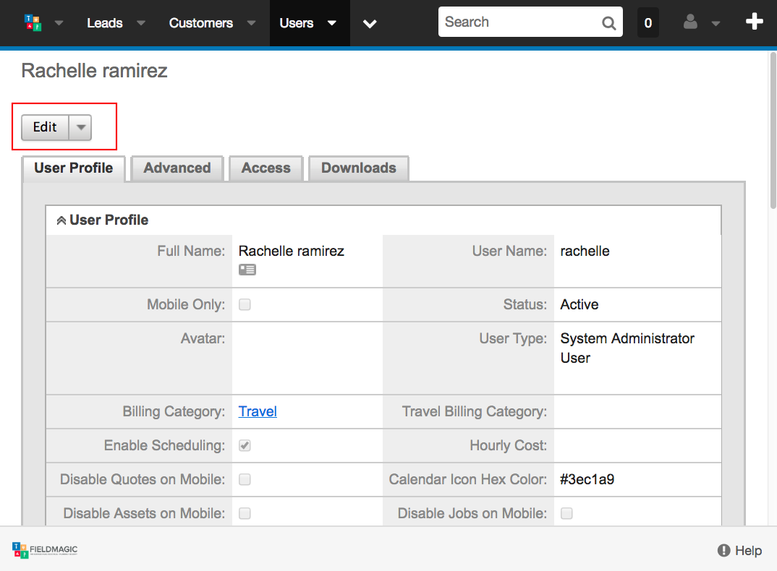This screenshot has width=777, height=571.
Task: Open the Customers module
Action: click(x=200, y=23)
